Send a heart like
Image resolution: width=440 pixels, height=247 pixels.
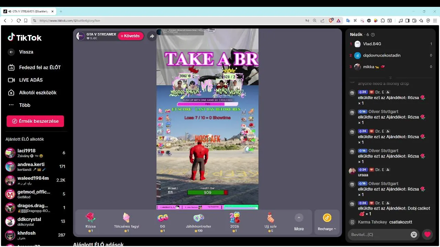(427, 235)
